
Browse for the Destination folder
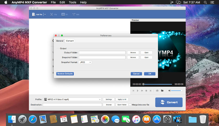pyautogui.click(x=109, y=105)
